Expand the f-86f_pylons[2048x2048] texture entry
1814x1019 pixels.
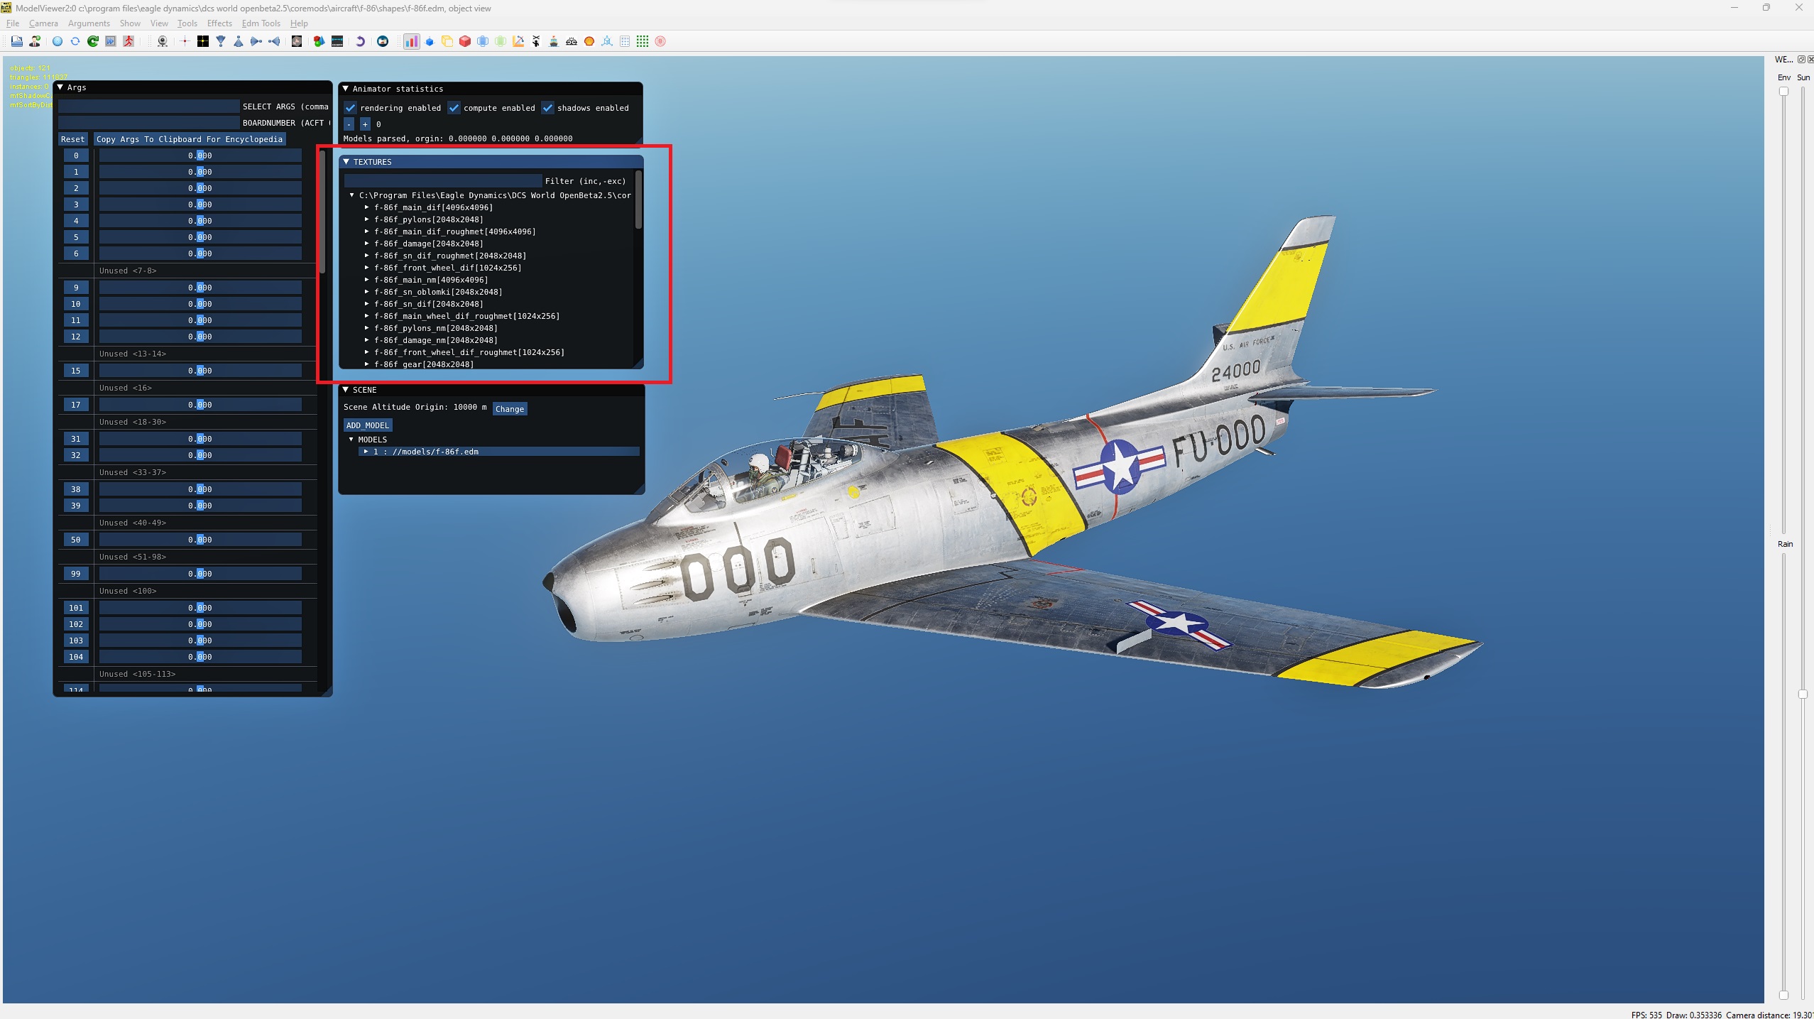click(x=367, y=219)
